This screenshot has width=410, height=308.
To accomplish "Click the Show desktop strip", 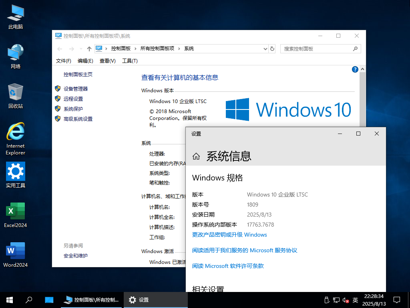I will 409,300.
